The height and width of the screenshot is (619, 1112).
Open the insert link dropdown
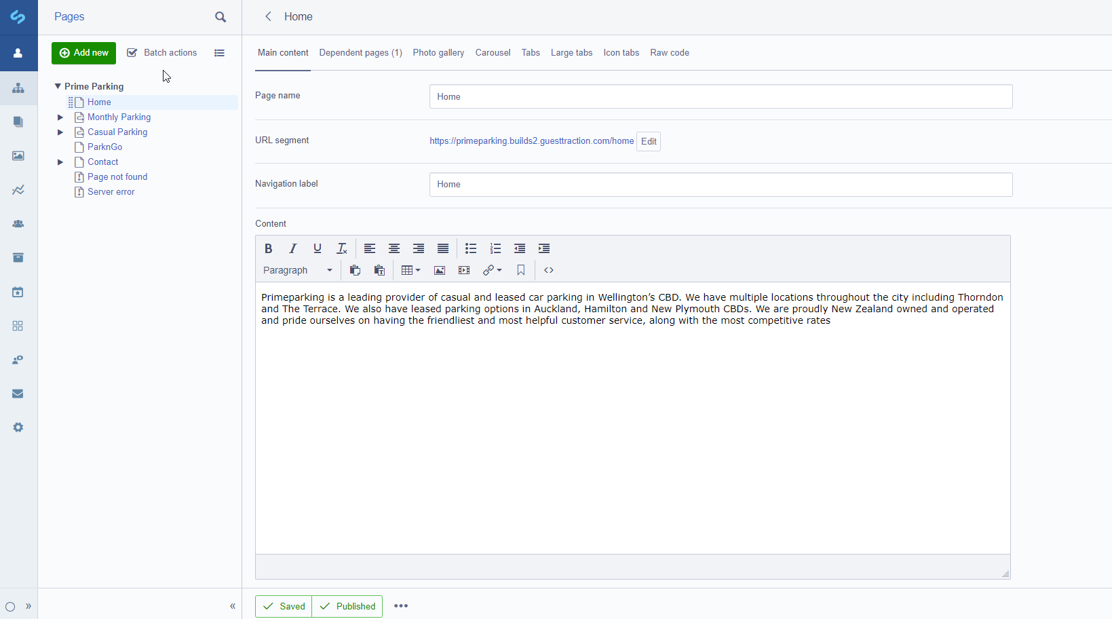click(x=493, y=270)
